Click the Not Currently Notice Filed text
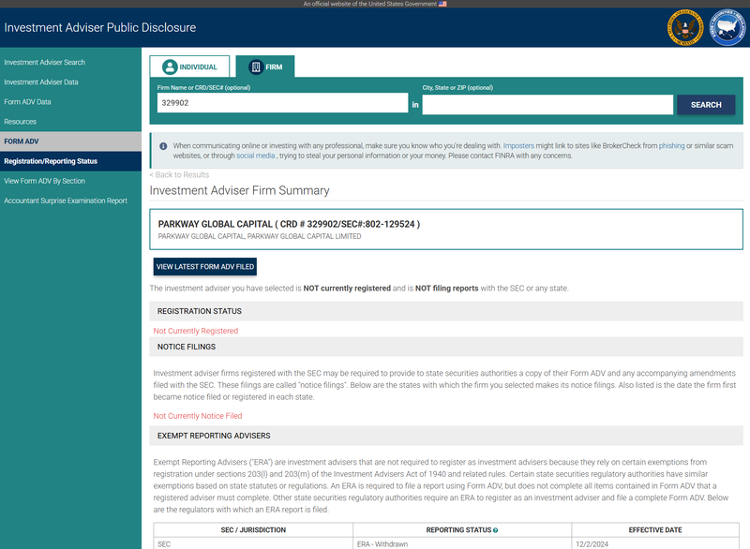The height and width of the screenshot is (549, 750). tap(198, 416)
